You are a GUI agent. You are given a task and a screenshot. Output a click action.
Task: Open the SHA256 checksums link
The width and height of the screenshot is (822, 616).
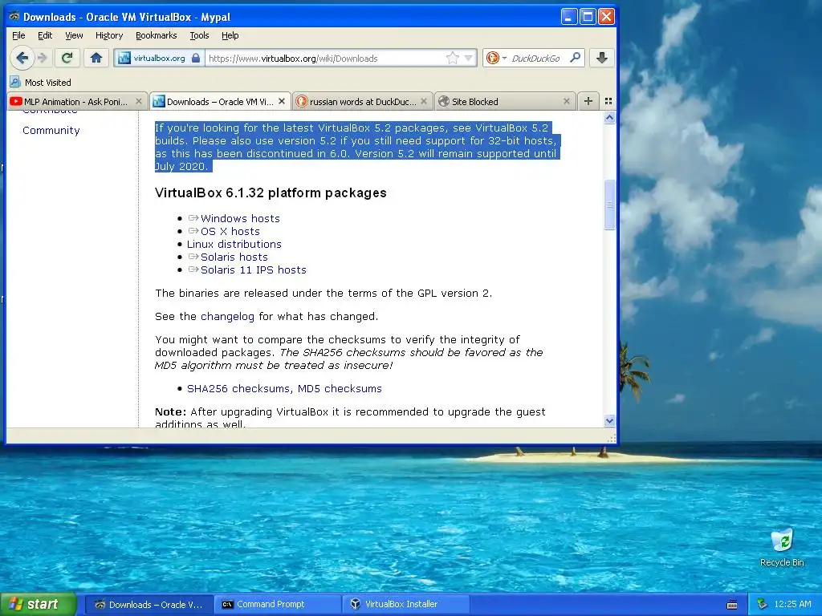pyautogui.click(x=238, y=389)
